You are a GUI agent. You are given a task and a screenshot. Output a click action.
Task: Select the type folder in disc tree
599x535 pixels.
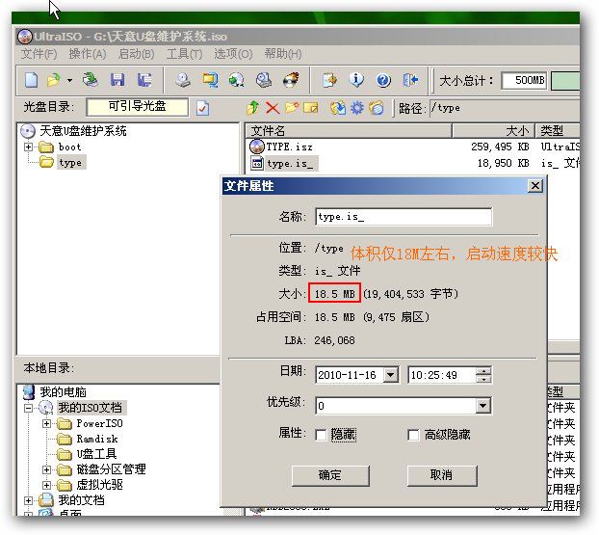pyautogui.click(x=70, y=163)
